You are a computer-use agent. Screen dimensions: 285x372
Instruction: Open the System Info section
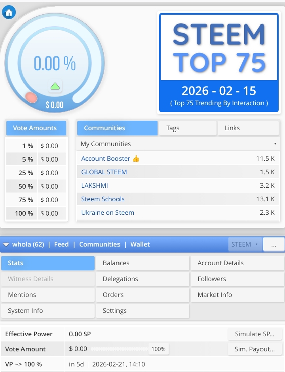pos(48,311)
